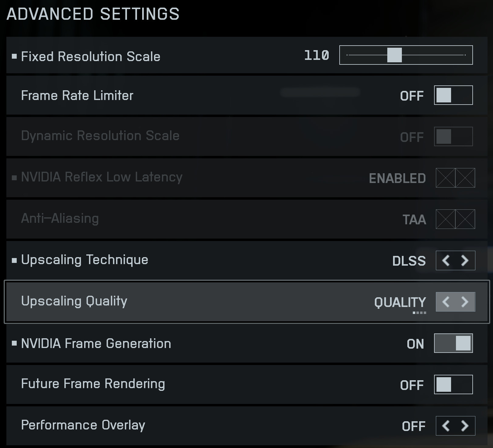Click disabled right arrow of NVIDIA Reflex Low Latency

tap(465, 178)
